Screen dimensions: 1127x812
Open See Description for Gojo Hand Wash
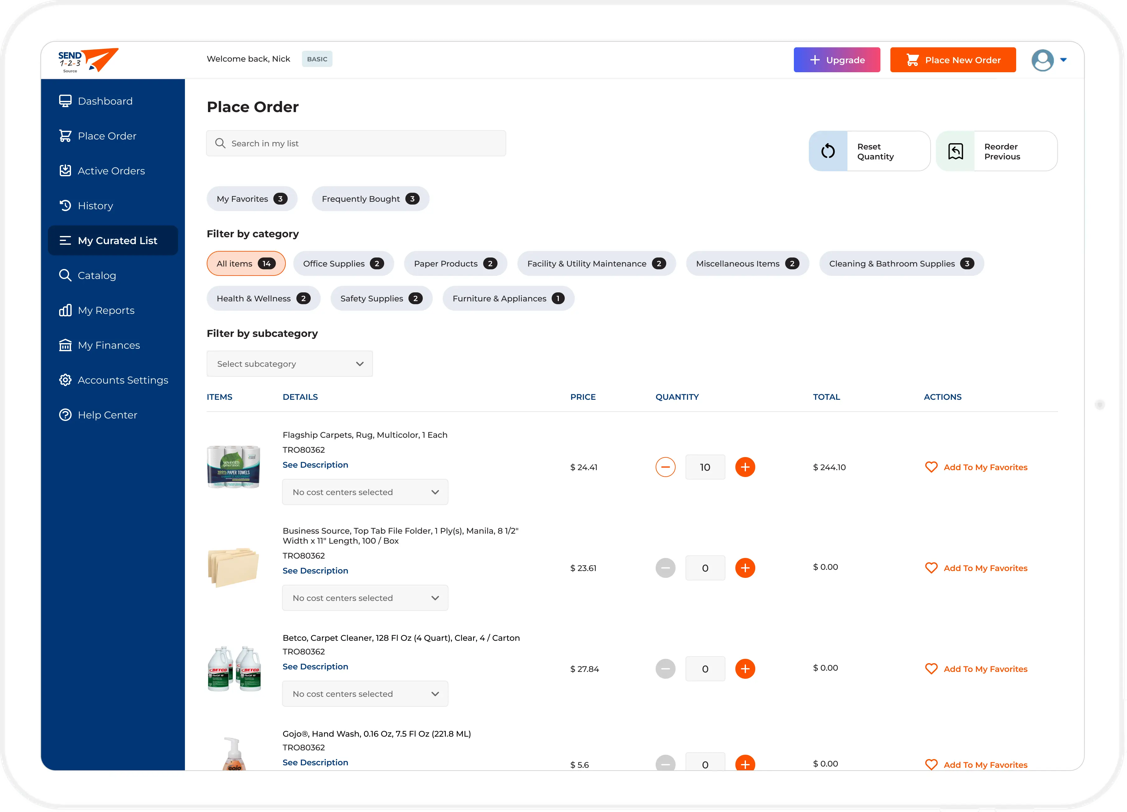pos(315,762)
